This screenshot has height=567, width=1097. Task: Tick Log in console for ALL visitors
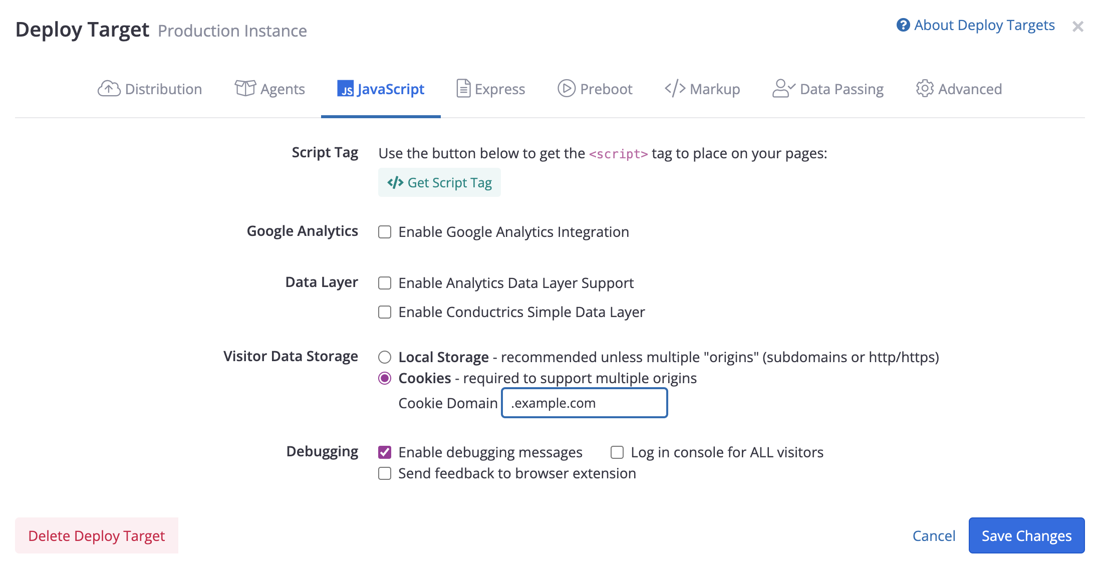pos(617,452)
